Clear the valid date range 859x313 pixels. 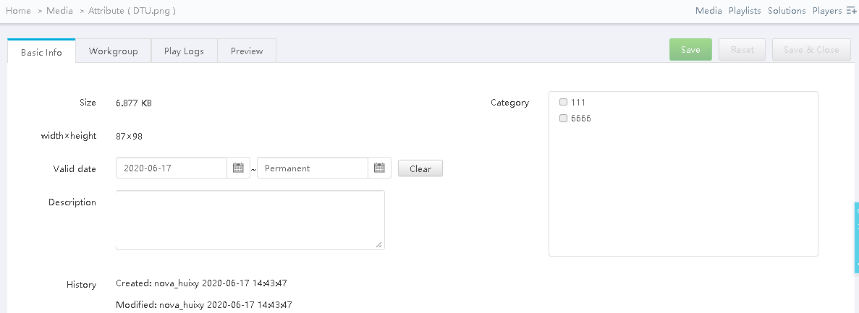[420, 168]
